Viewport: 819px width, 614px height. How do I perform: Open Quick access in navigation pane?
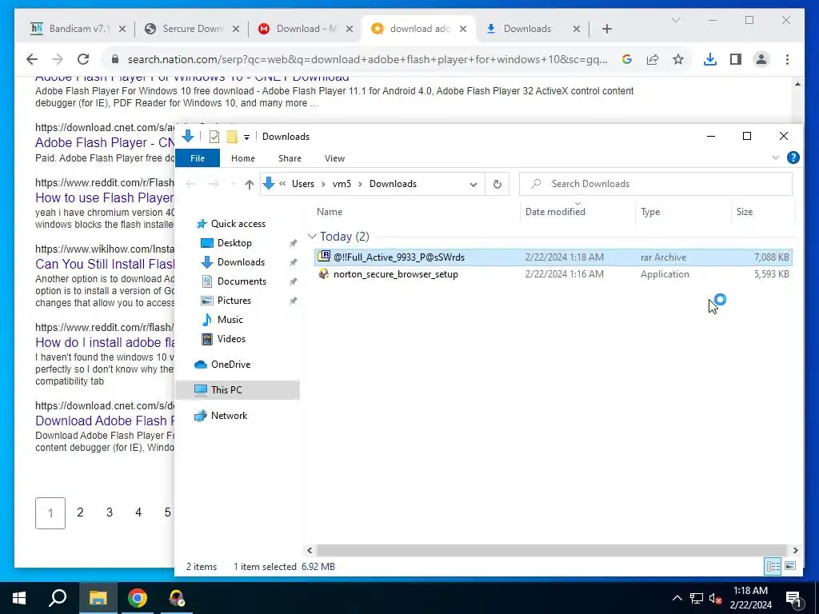click(x=238, y=224)
